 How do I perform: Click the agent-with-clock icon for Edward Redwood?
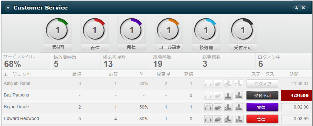tap(228, 119)
